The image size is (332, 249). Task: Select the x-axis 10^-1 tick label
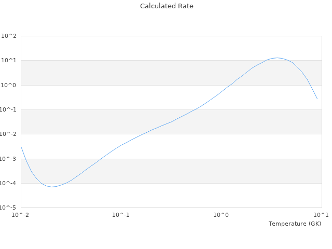tap(121, 215)
